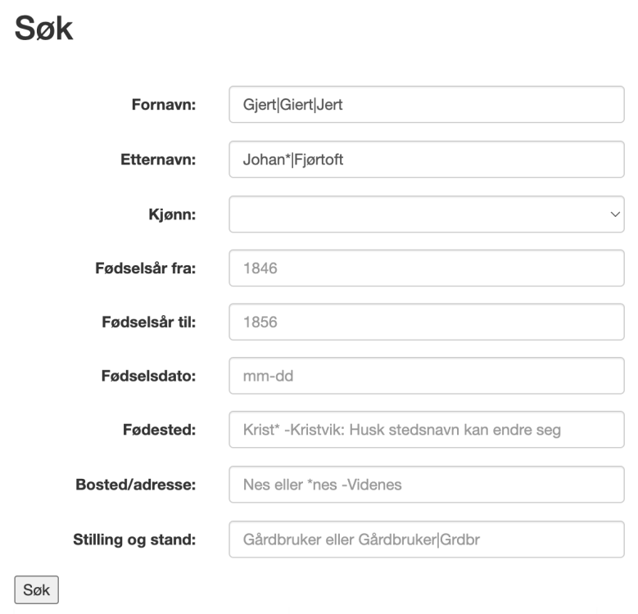Click the Etternavn: label text
Screen dimensions: 638x614
pos(158,160)
